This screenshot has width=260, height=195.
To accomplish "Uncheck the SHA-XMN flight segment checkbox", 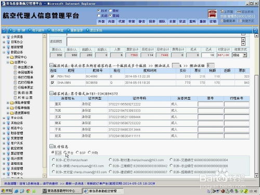I will (x=53, y=83).
